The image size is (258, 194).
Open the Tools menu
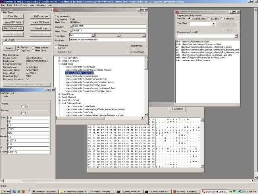coord(9,5)
